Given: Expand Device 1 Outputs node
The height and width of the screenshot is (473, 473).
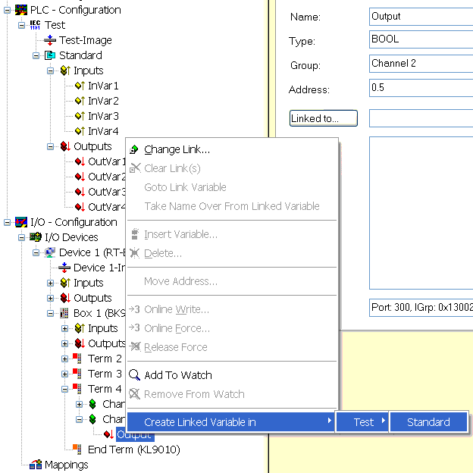Looking at the screenshot, I should point(50,298).
